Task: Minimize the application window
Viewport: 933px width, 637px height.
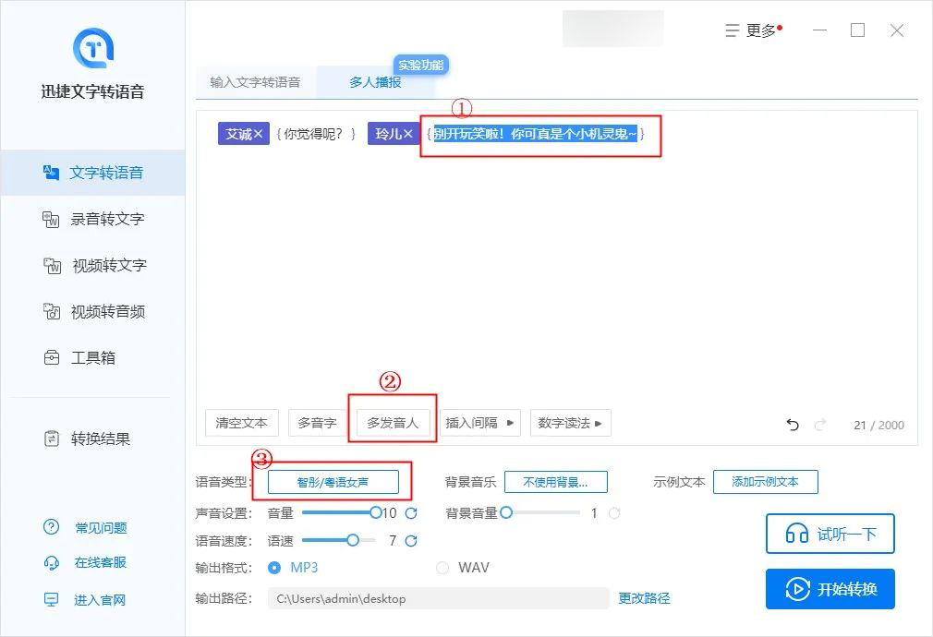Action: tap(820, 30)
